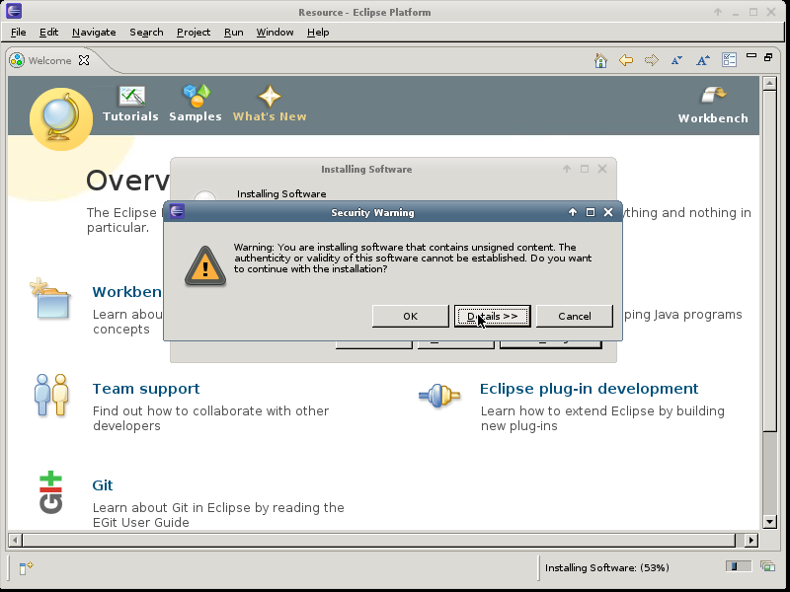Click the Home icon in Welcome toolbar
The image size is (790, 592).
600,60
